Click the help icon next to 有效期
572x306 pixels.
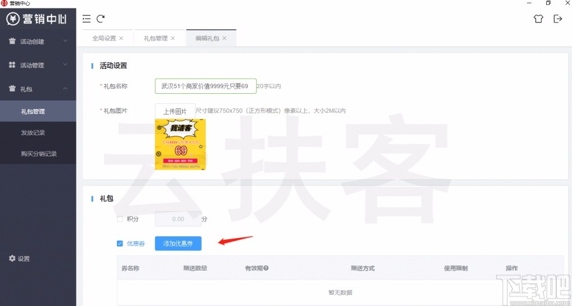pos(266,268)
